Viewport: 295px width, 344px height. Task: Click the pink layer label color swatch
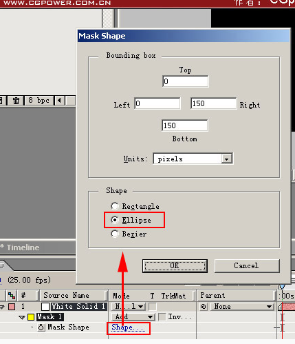(x=12, y=307)
